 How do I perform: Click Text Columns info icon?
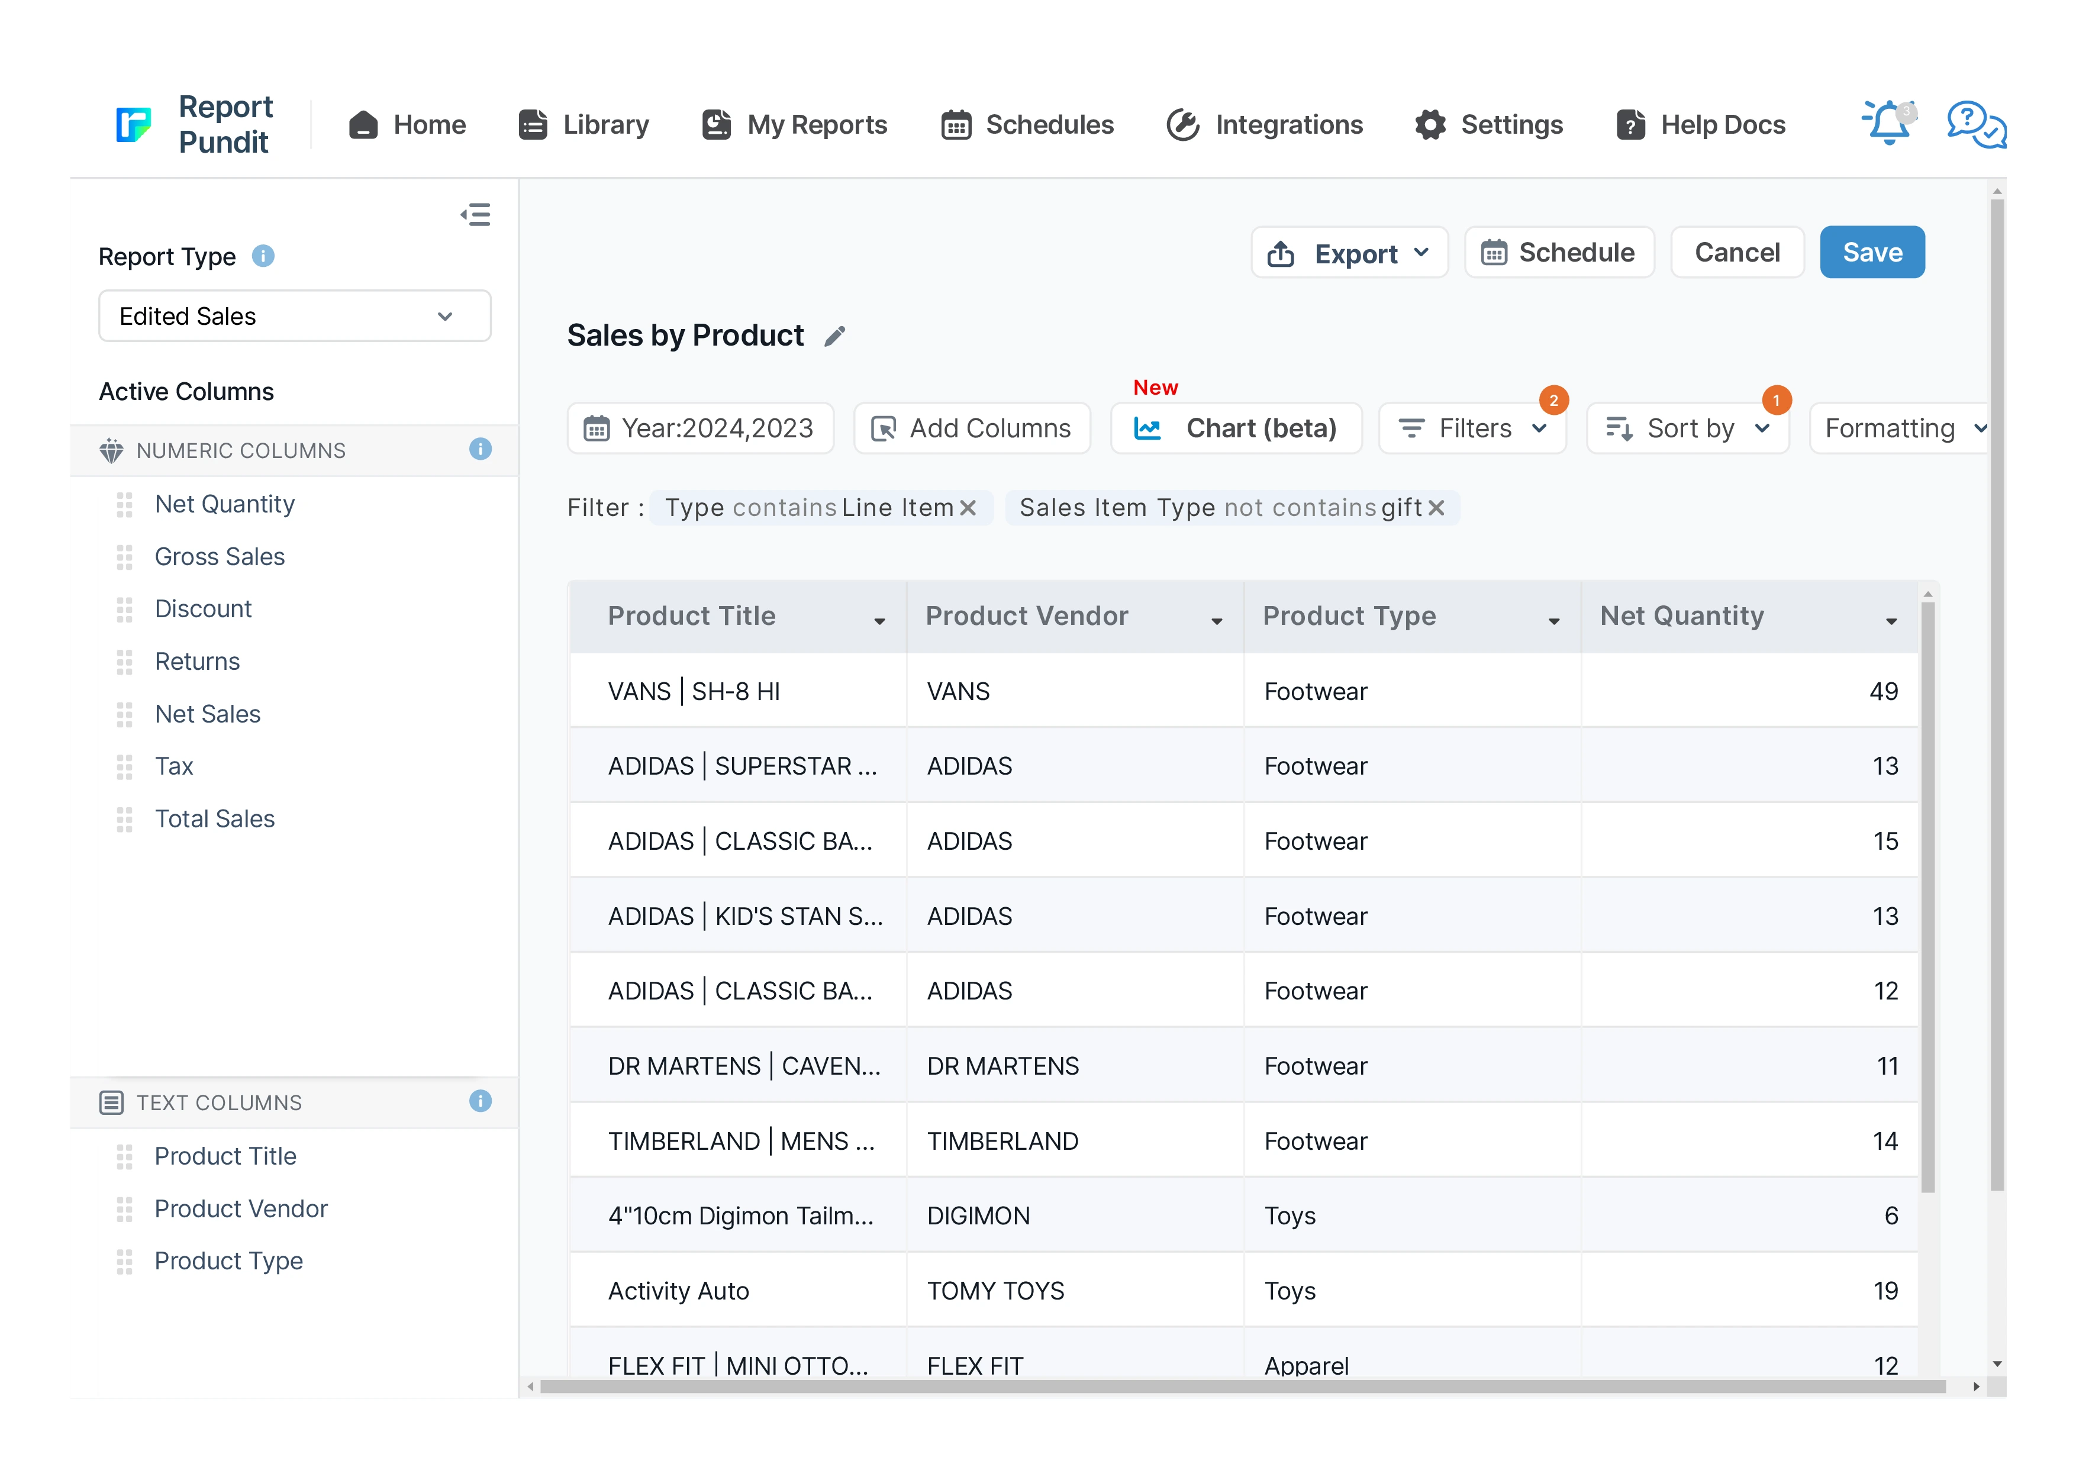480,1101
